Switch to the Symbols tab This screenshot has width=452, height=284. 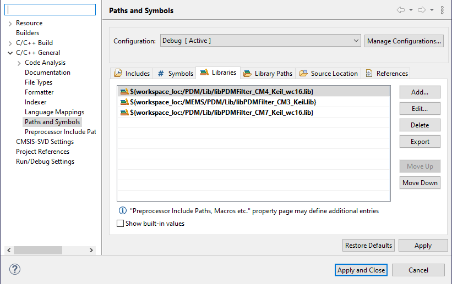pyautogui.click(x=175, y=74)
